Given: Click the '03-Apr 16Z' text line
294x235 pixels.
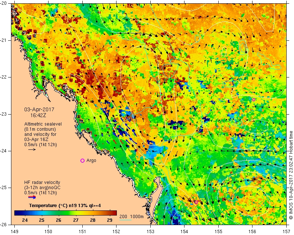Looking at the screenshot, I should 36,140.
